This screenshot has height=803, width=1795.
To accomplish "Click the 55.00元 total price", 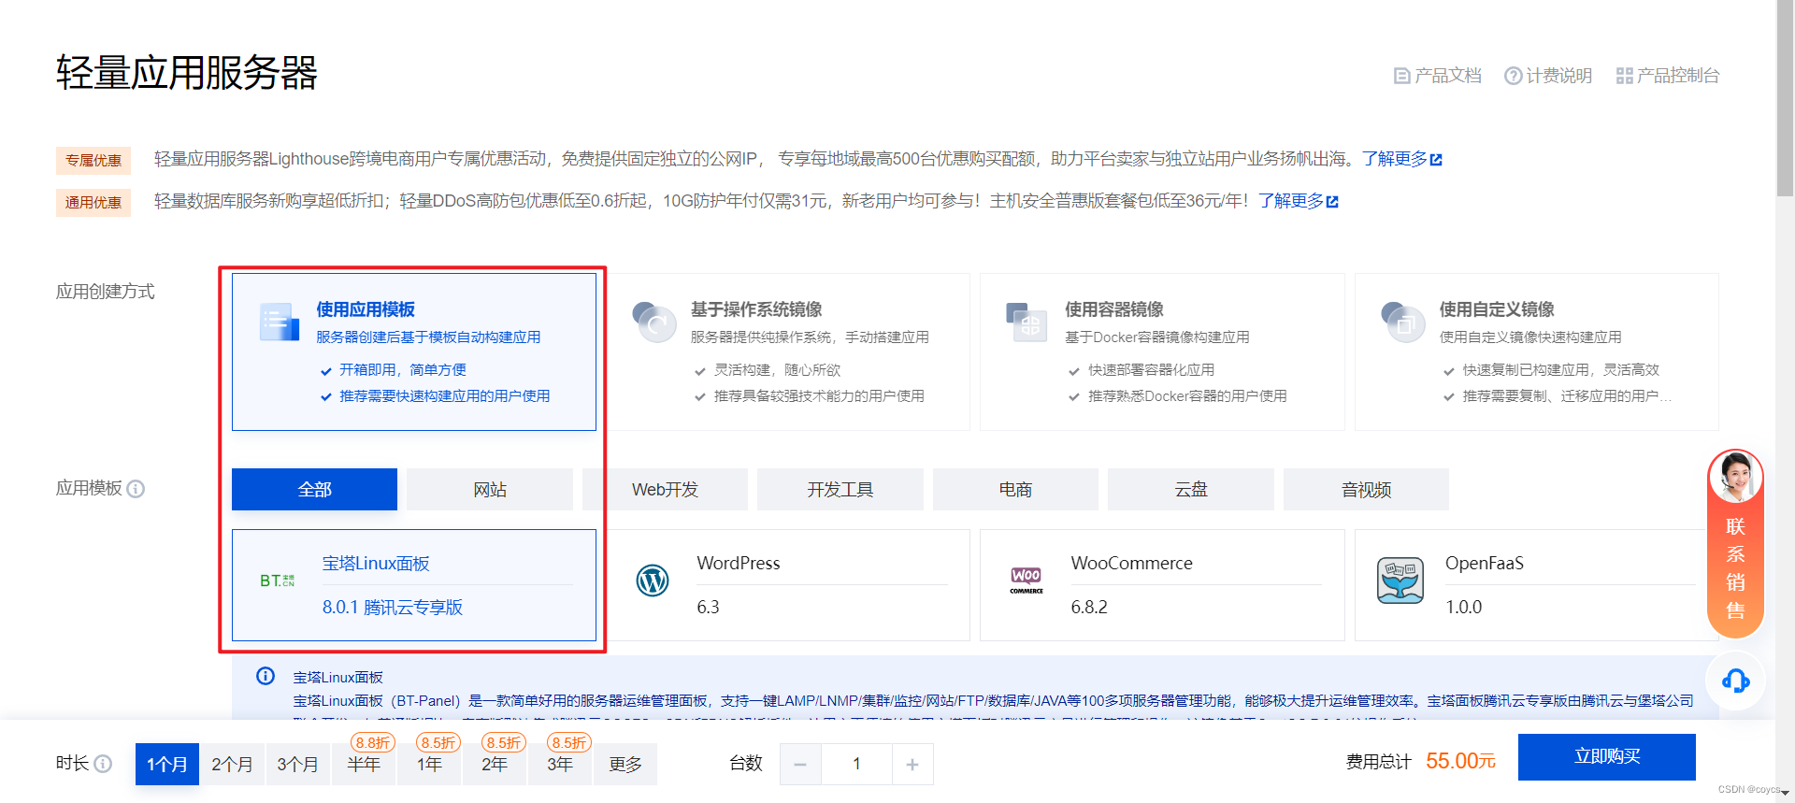I will pos(1460,761).
